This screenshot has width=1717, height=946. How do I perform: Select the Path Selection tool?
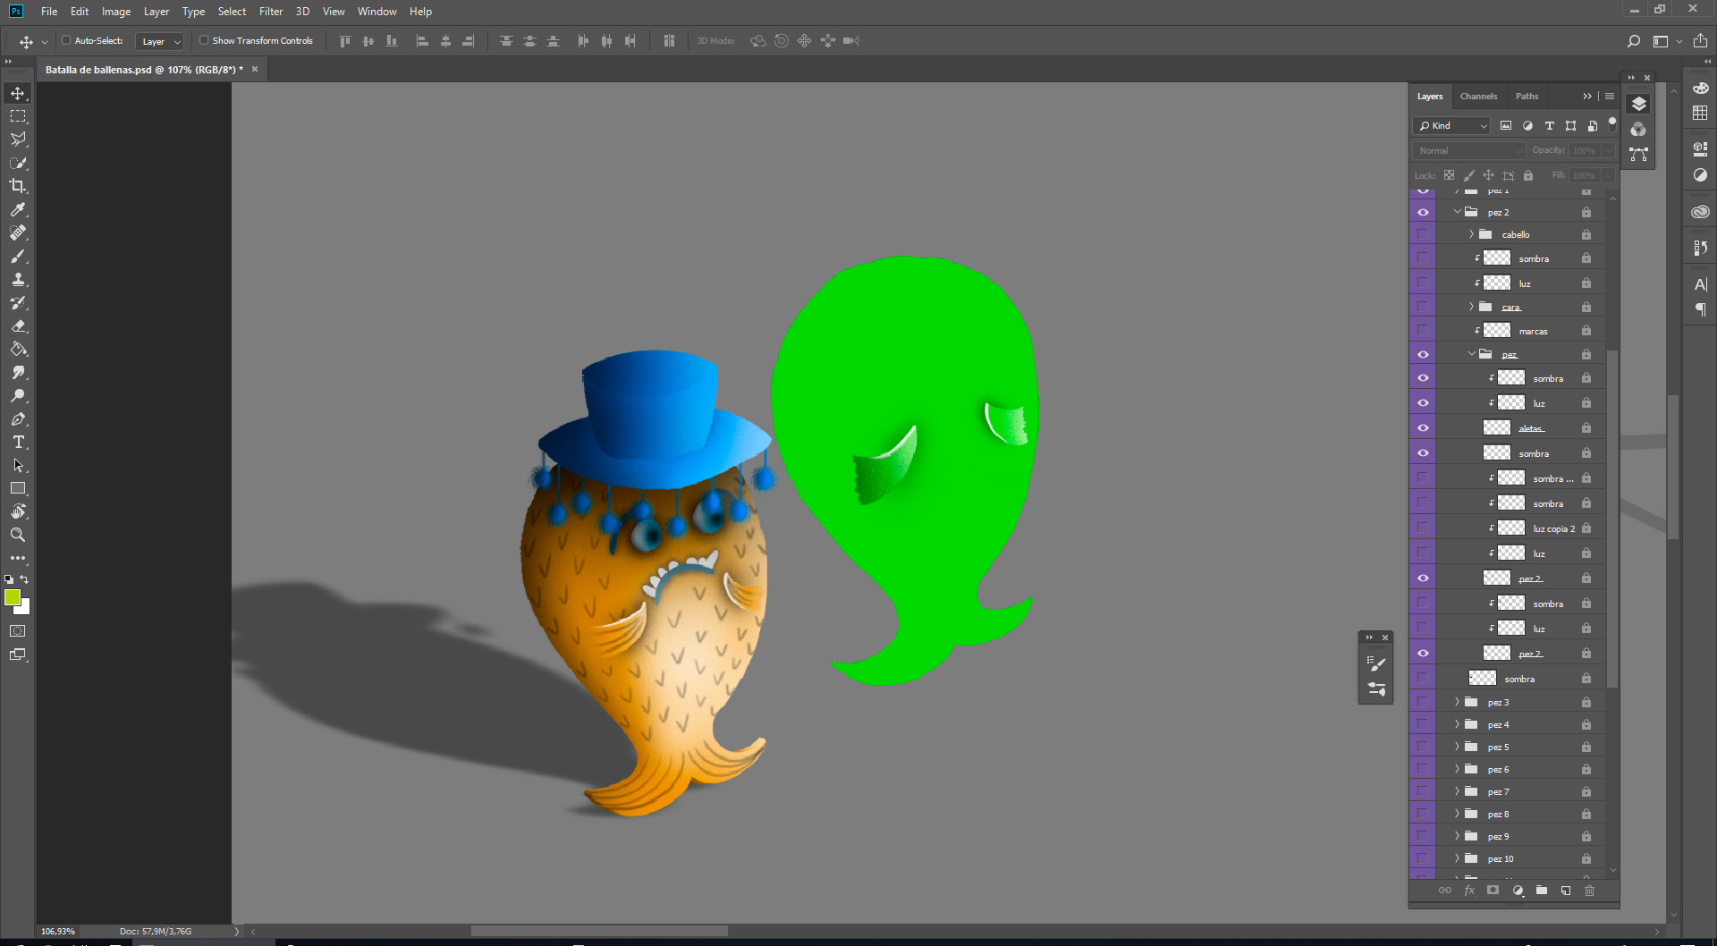point(18,465)
